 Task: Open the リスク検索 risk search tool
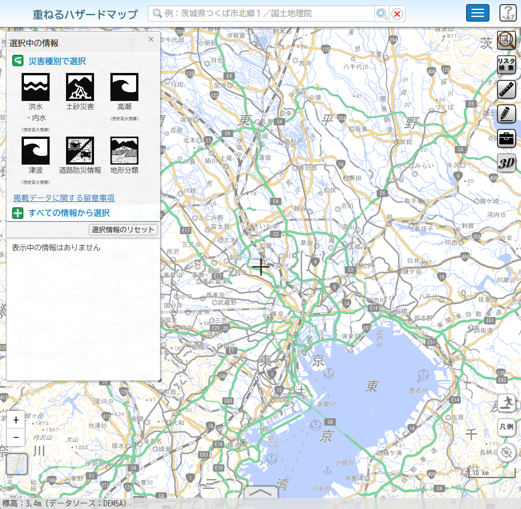pyautogui.click(x=506, y=65)
